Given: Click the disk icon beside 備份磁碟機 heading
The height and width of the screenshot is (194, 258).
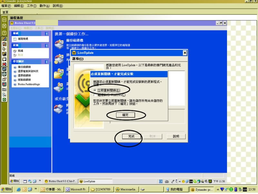Looking at the screenshot, I should (59, 44).
